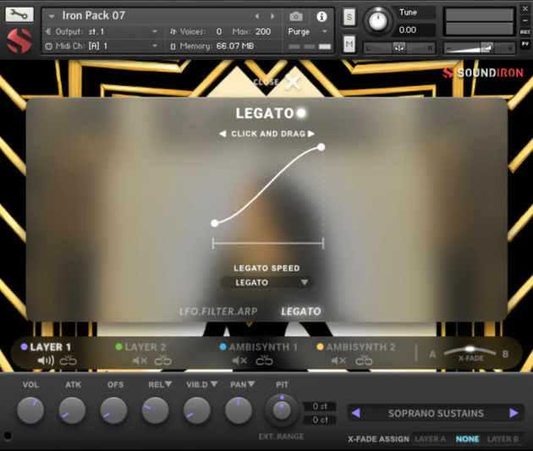Unmute Layer 2 speaker toggle
This screenshot has width=533, height=451.
(x=140, y=361)
